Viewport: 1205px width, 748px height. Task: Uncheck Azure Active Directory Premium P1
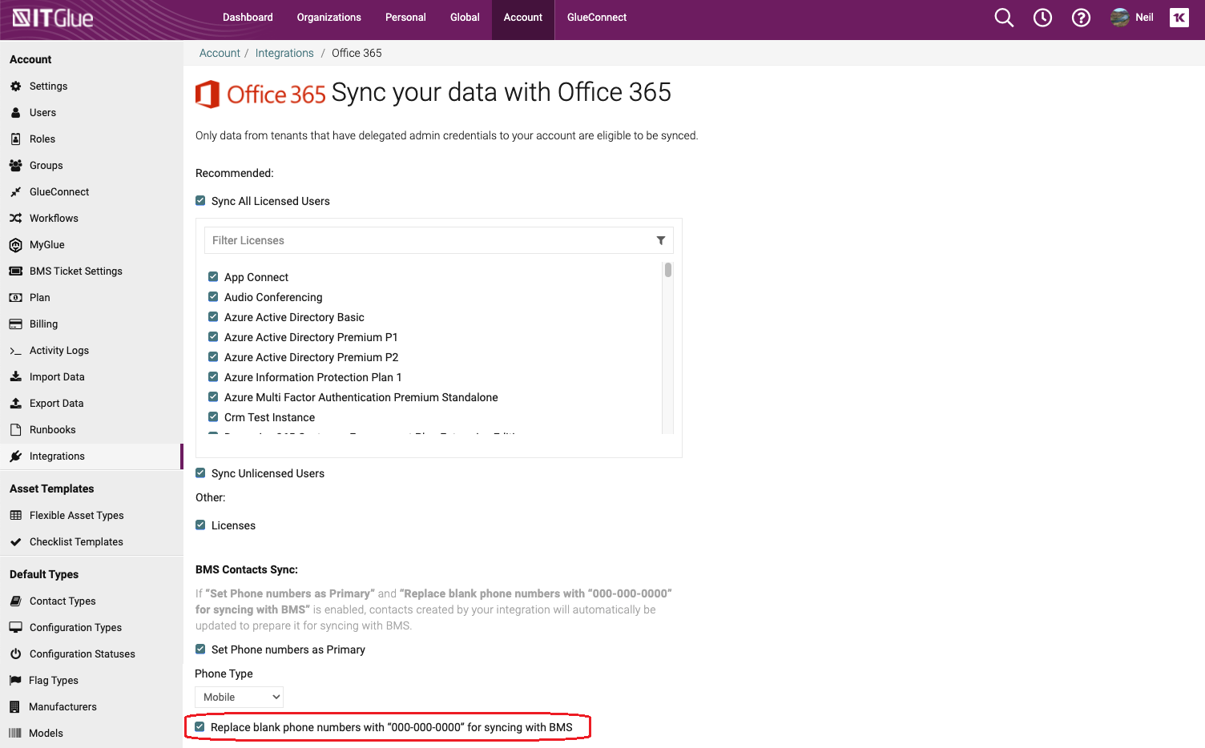coord(213,337)
